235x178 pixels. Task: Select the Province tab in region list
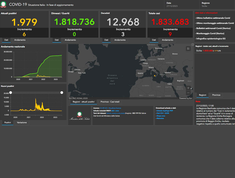tap(216, 95)
